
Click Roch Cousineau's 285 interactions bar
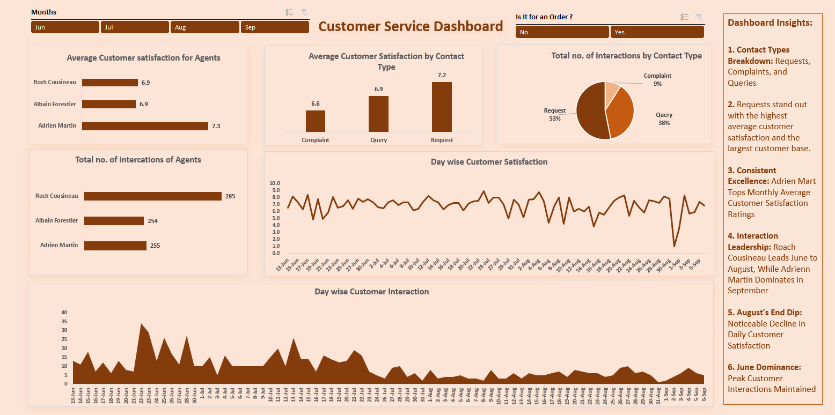[153, 196]
